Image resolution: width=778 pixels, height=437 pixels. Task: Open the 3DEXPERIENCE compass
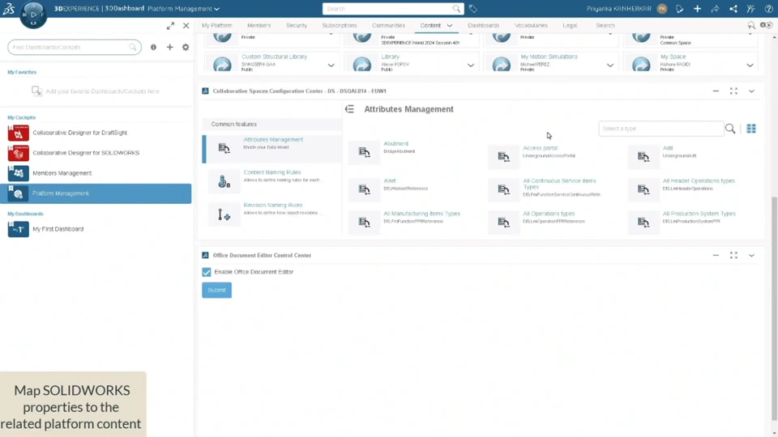pos(33,14)
